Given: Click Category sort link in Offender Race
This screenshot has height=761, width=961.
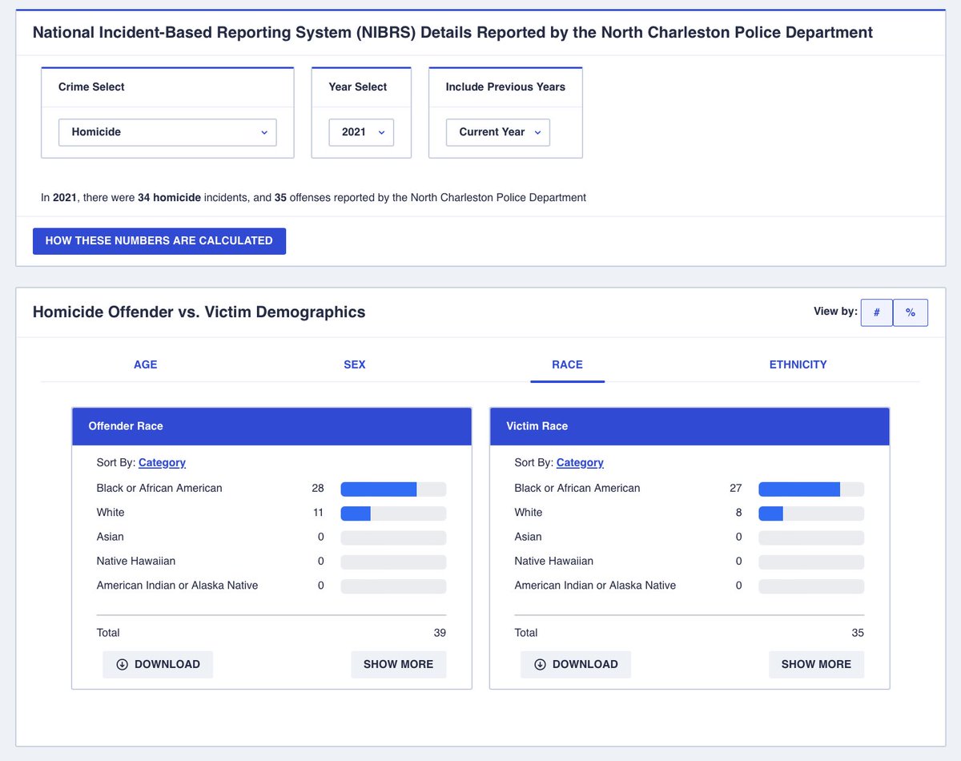Looking at the screenshot, I should pos(163,462).
